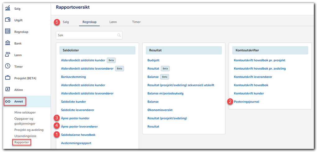Viewport: 317px width, 152px height.
Task: Click the Salg chart icon in sidebar
Action: coord(8,8)
